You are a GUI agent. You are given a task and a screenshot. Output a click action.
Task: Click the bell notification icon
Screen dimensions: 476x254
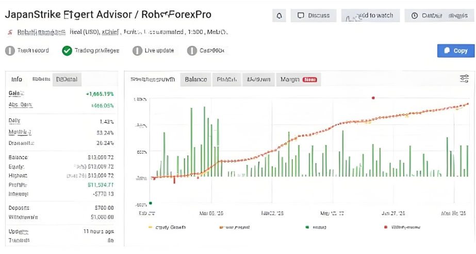(279, 16)
